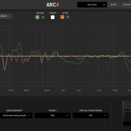
Task: Open the Virtual Monitoring Off dropdown
Action: 90,115
